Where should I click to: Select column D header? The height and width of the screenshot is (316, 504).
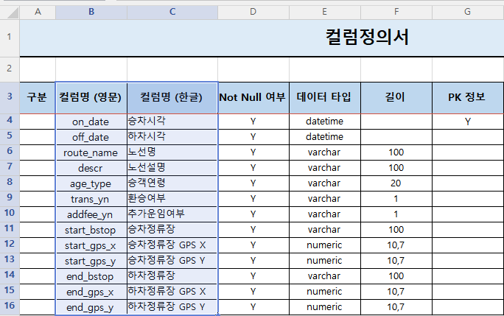point(253,13)
